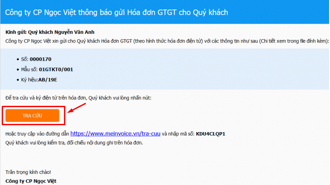The width and height of the screenshot is (330, 185).
Task: Click the greeting line to Nguyễn Vân Anh
Action: (x=50, y=32)
